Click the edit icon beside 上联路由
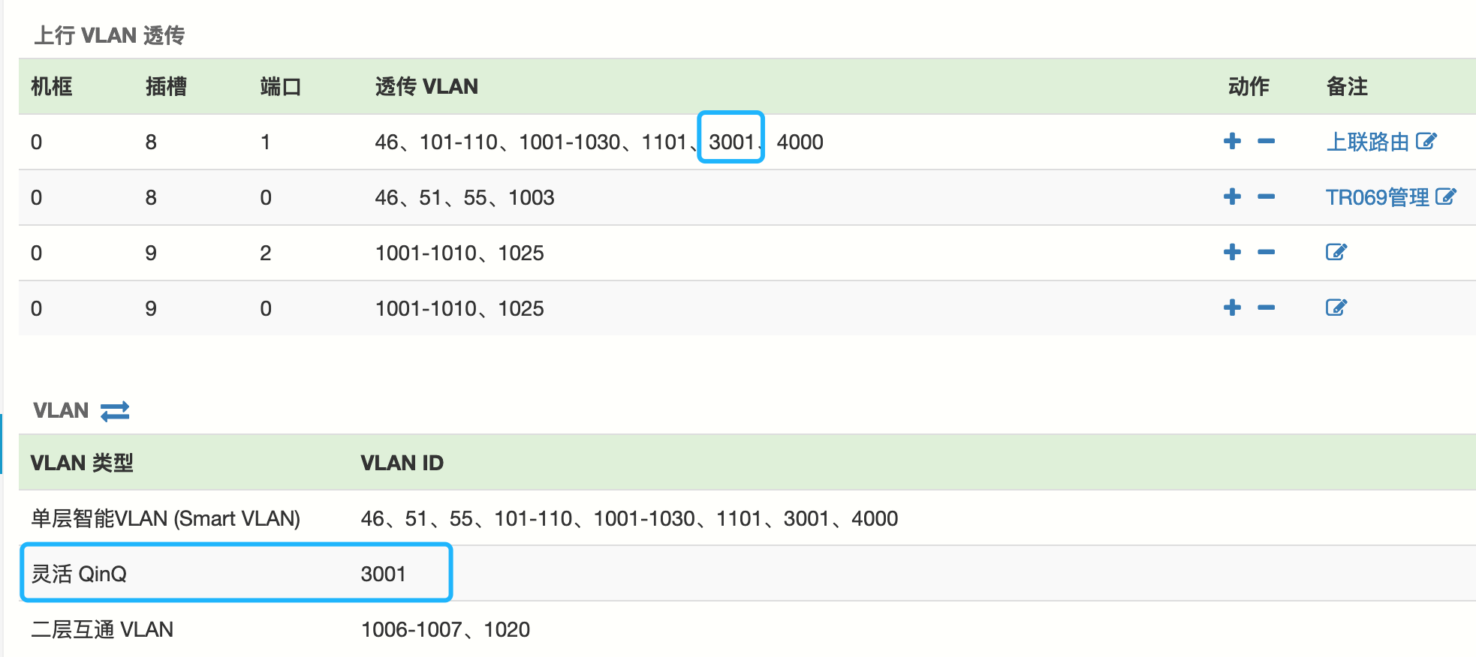The height and width of the screenshot is (657, 1476). (1426, 141)
